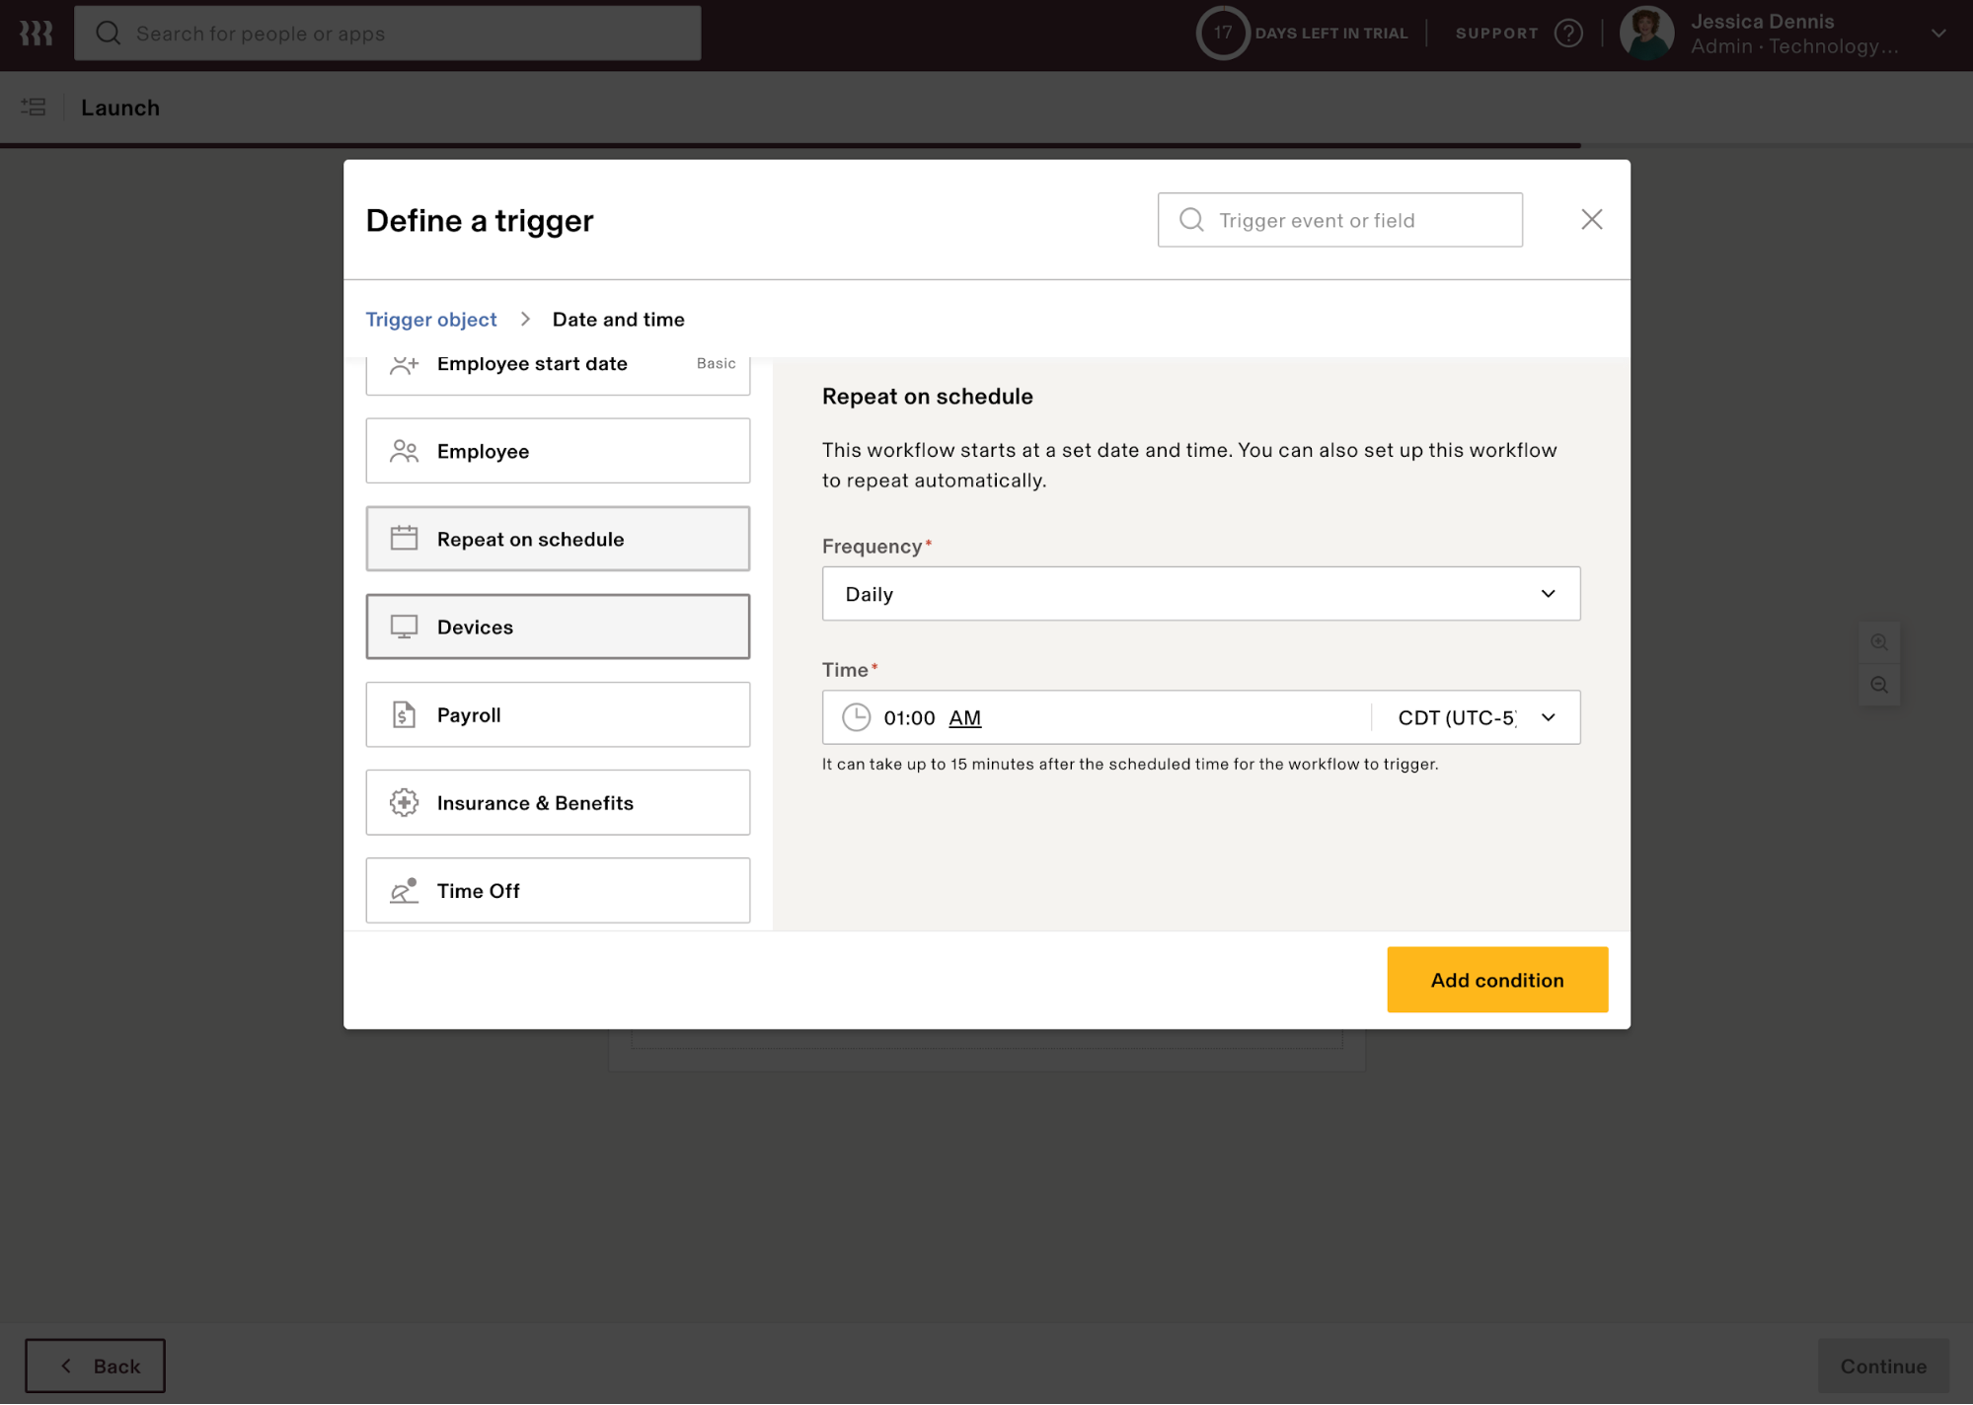Click the Payroll document icon

click(402, 714)
